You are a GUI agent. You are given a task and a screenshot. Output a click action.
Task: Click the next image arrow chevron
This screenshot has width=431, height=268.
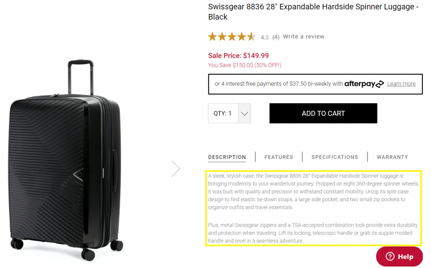click(176, 168)
